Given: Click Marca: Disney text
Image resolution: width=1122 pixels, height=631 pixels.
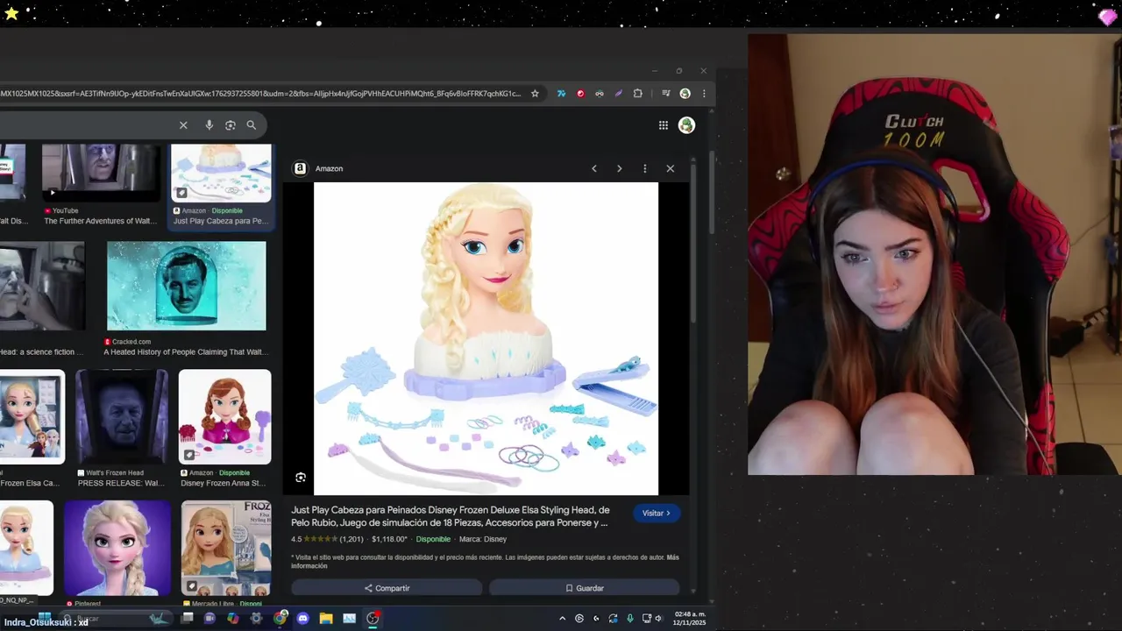Looking at the screenshot, I should [x=483, y=539].
